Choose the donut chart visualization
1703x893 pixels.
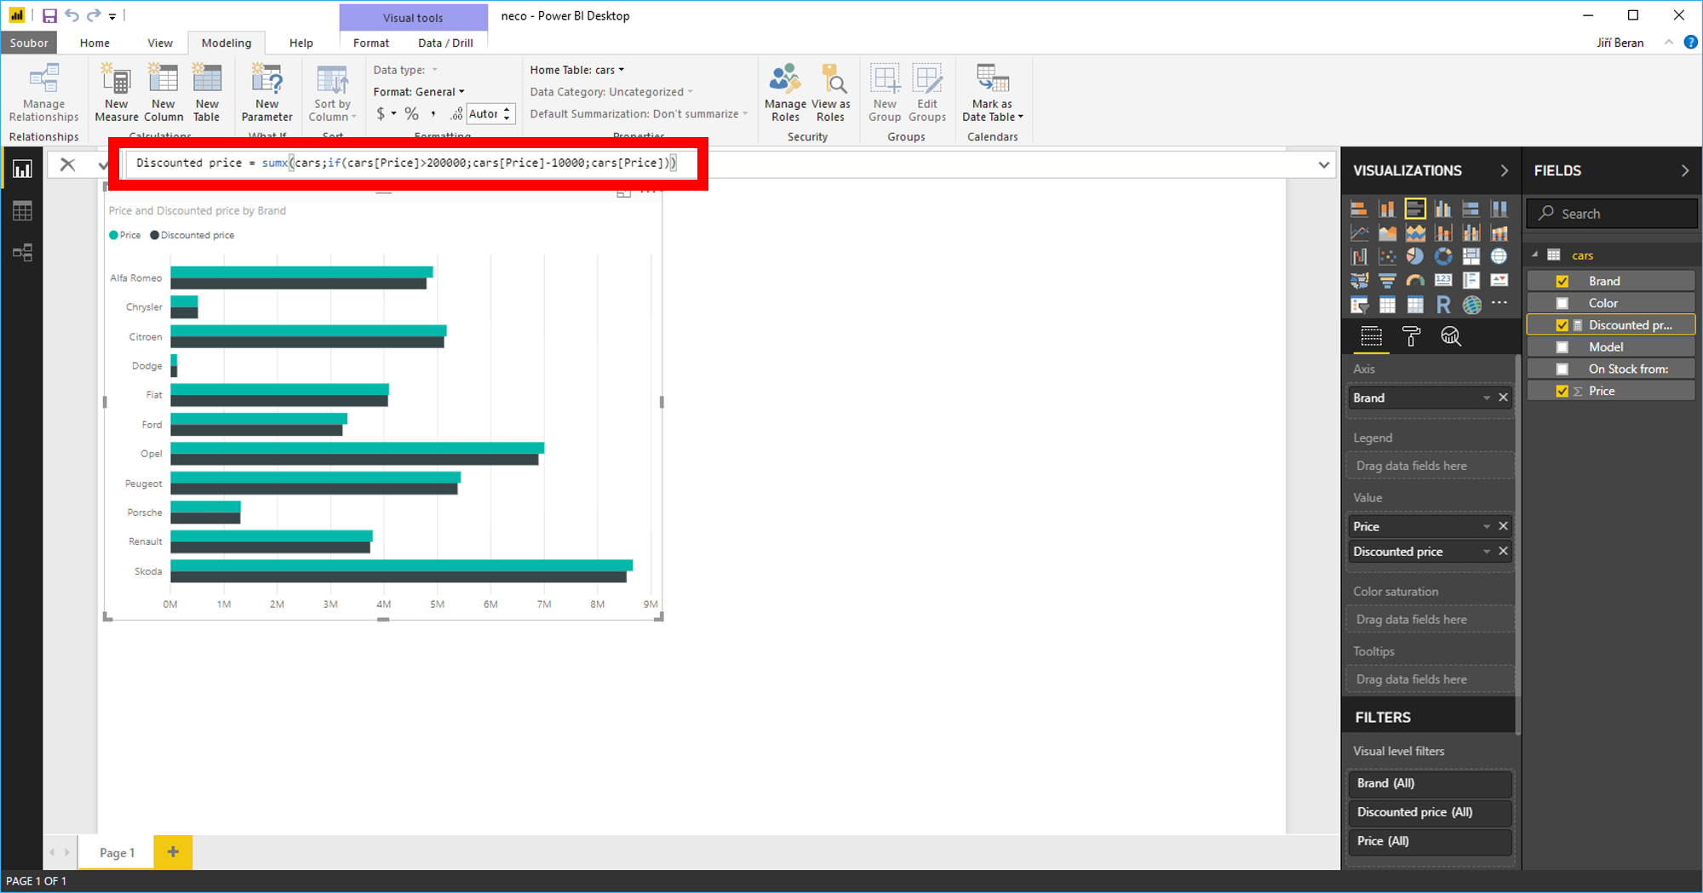coord(1443,256)
